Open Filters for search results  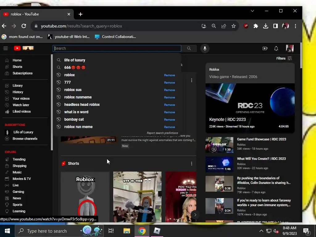tap(284, 58)
